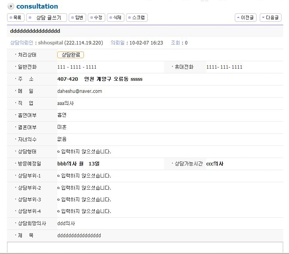Click the 상담희망의사 value ddd의사

pyautogui.click(x=66, y=224)
